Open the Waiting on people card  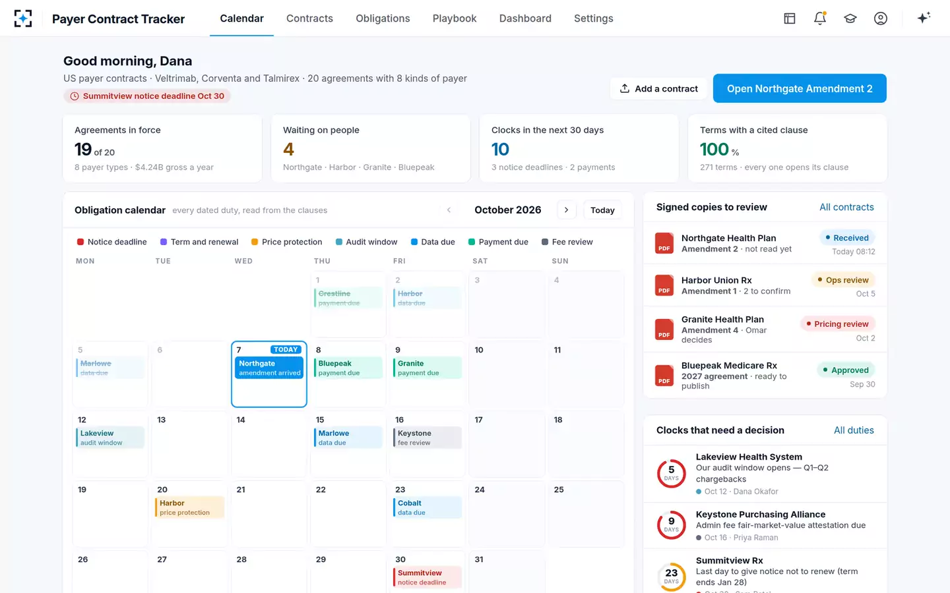(371, 148)
